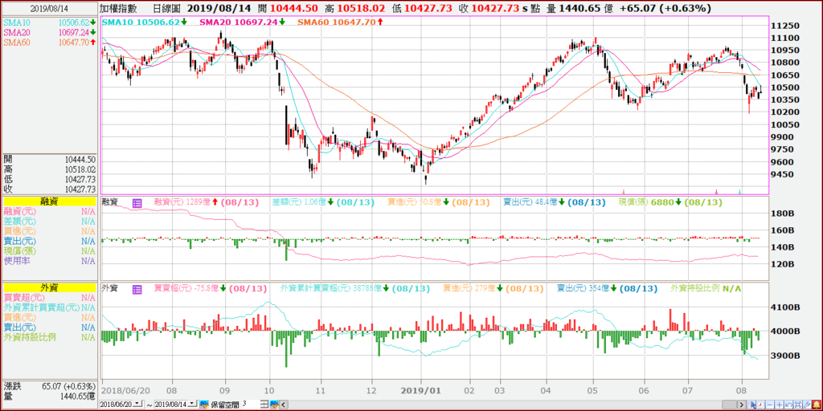
Task: Click 2019/08/14 date header in sidebar
Action: pyautogui.click(x=49, y=8)
